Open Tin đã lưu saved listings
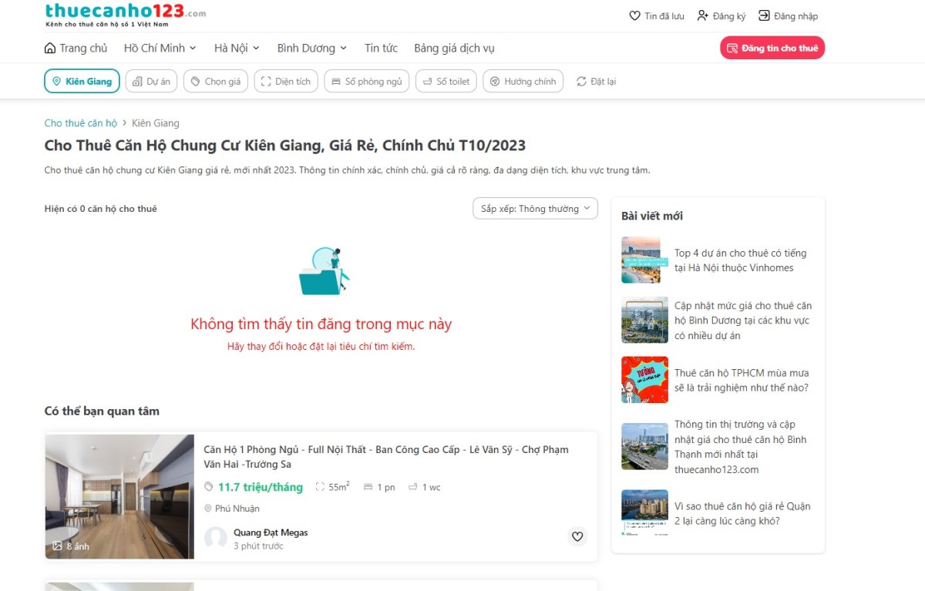Viewport: 925px width, 591px height. coord(657,16)
